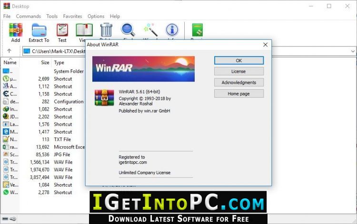Go up one folder arrow
This screenshot has height=224, width=357.
[x=9, y=51]
